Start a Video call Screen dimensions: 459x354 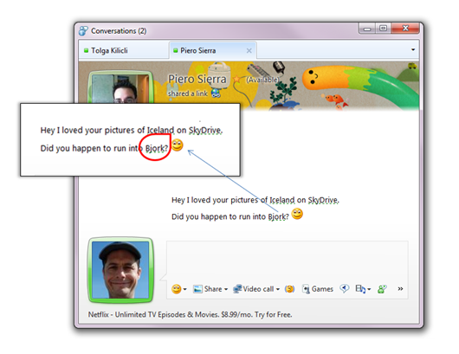click(x=254, y=289)
